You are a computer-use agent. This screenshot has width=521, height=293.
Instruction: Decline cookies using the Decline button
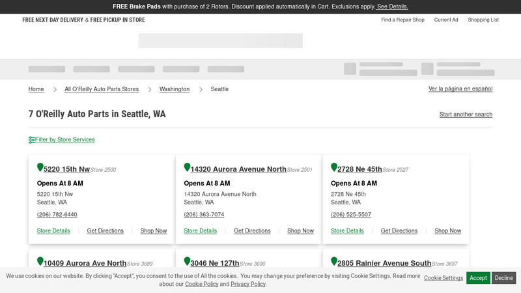[x=503, y=278]
